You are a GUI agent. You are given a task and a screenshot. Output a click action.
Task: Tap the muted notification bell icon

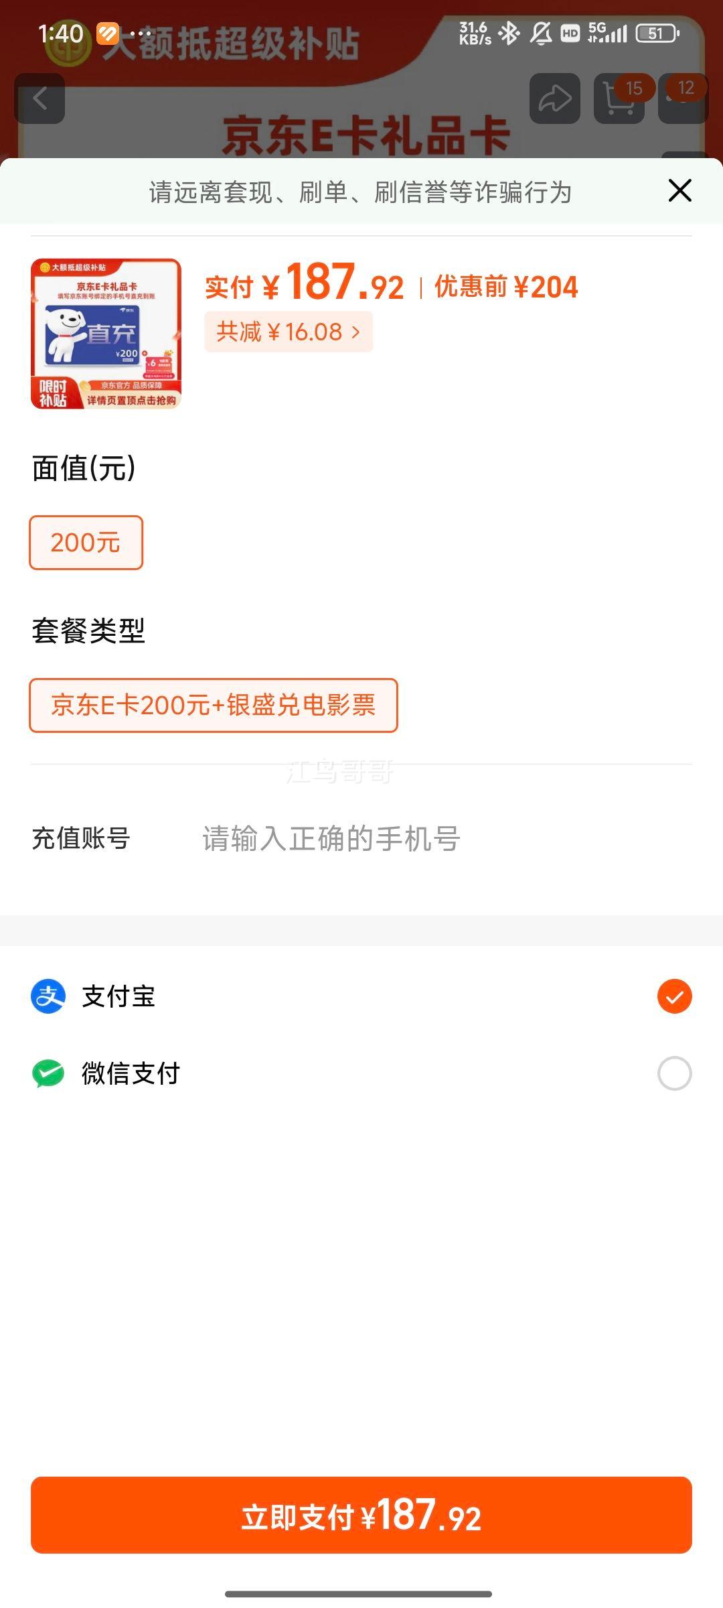point(541,33)
